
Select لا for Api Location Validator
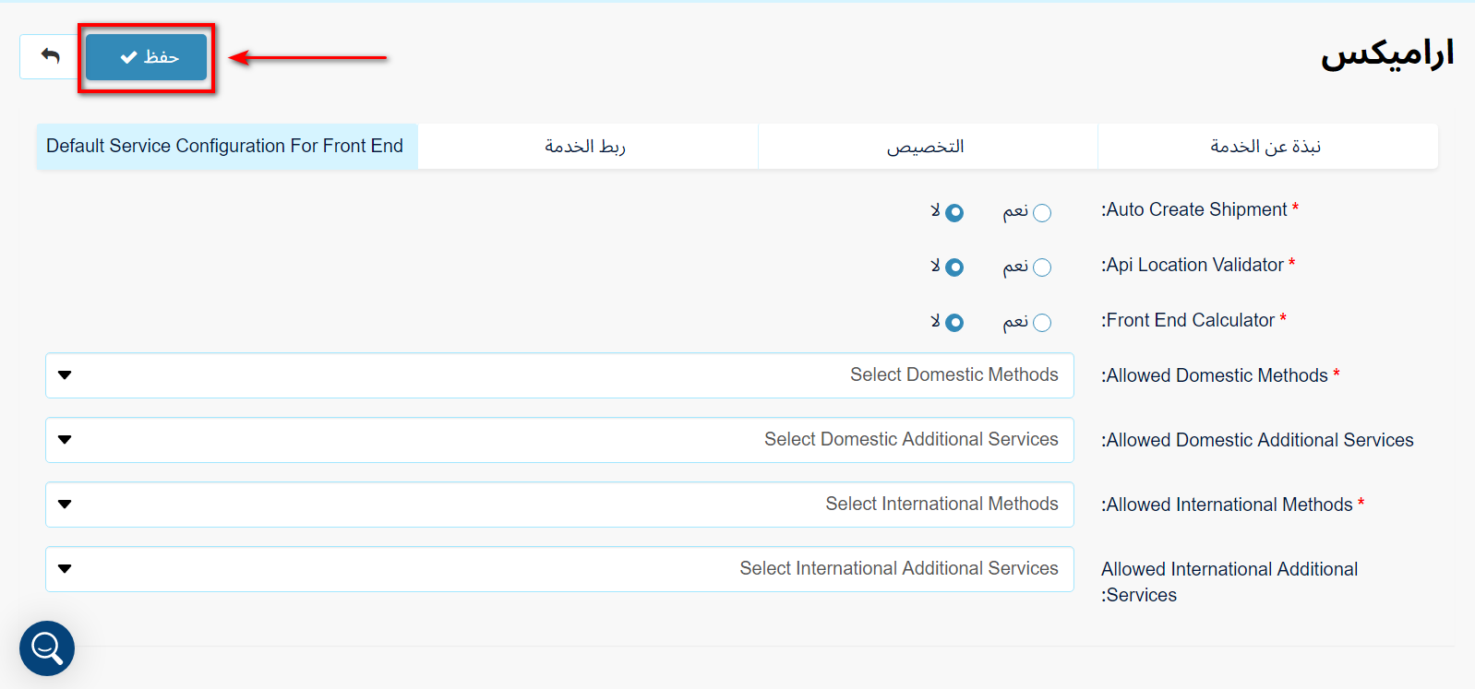pyautogui.click(x=954, y=267)
